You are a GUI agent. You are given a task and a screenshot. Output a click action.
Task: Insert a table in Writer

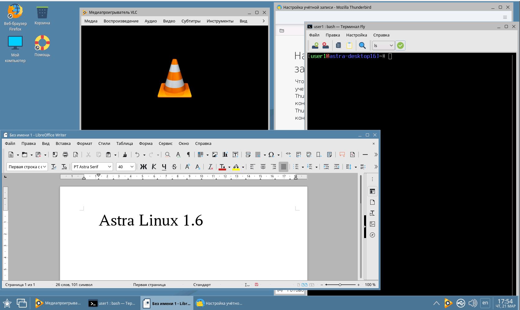pos(200,155)
